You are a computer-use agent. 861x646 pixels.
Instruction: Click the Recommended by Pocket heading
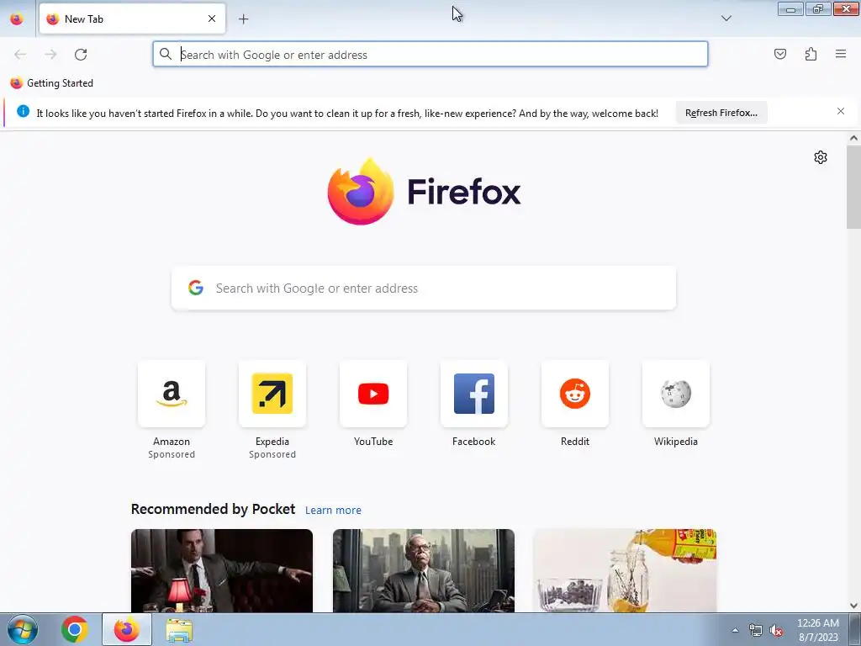click(x=213, y=509)
